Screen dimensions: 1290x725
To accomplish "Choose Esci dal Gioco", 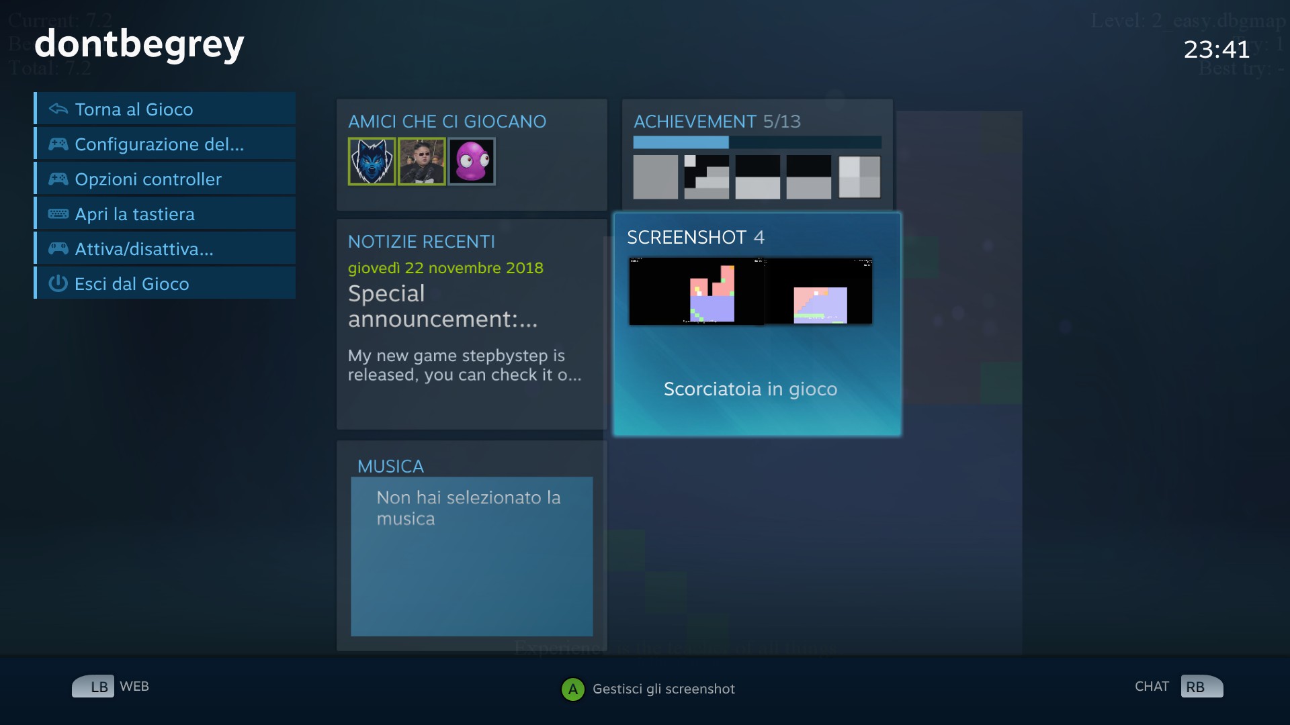I will pyautogui.click(x=165, y=283).
